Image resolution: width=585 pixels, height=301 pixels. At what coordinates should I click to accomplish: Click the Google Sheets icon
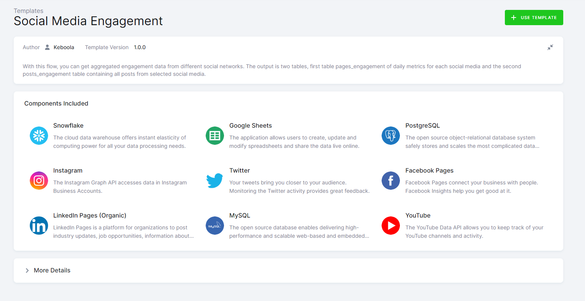coord(214,136)
